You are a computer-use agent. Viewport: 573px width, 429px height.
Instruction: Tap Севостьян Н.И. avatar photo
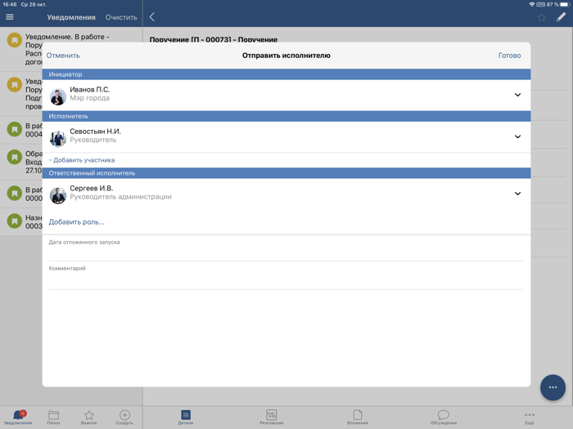(58, 138)
